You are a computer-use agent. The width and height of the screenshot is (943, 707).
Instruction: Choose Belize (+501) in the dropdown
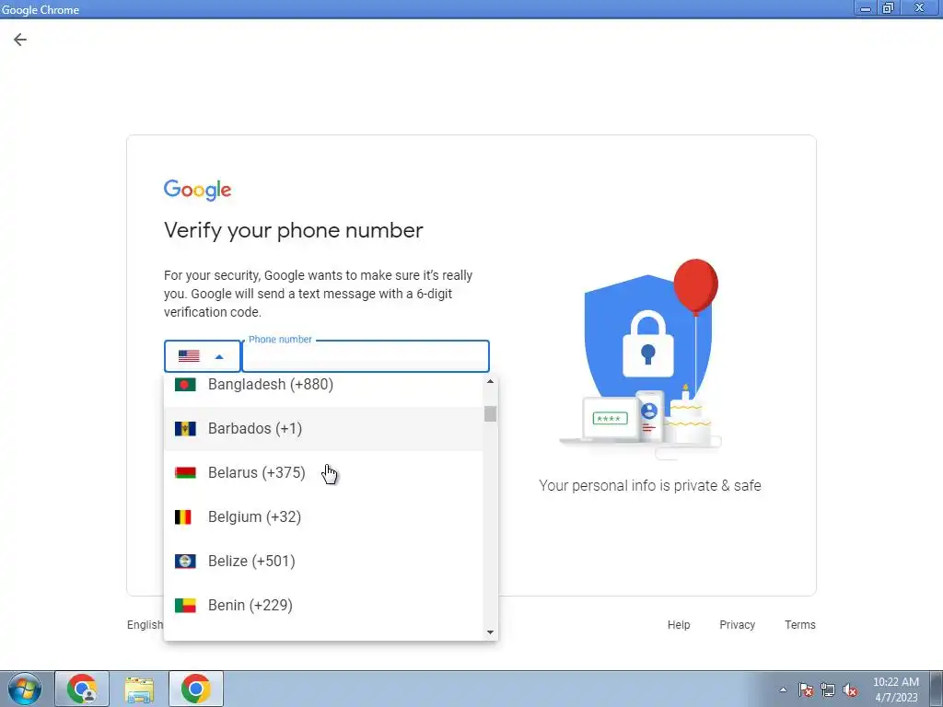click(x=323, y=561)
